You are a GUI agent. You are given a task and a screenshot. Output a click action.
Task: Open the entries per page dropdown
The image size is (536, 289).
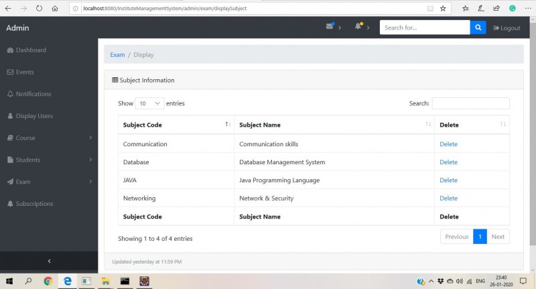(149, 103)
